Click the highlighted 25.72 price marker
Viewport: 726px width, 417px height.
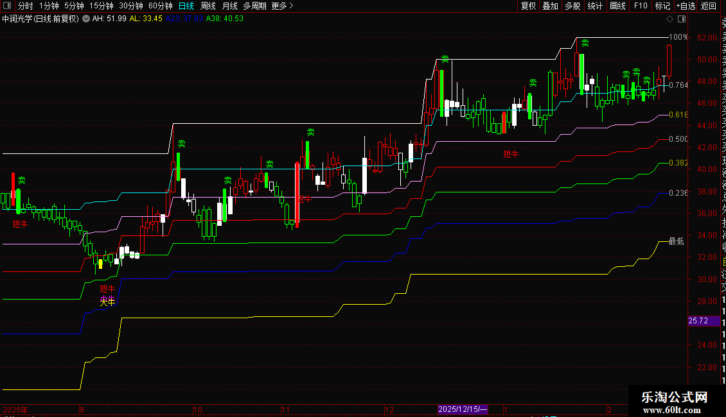(x=704, y=321)
